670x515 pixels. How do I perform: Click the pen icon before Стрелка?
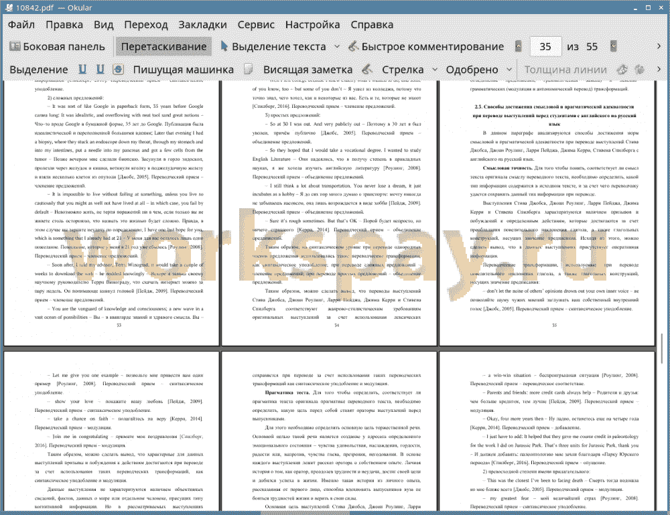[367, 69]
